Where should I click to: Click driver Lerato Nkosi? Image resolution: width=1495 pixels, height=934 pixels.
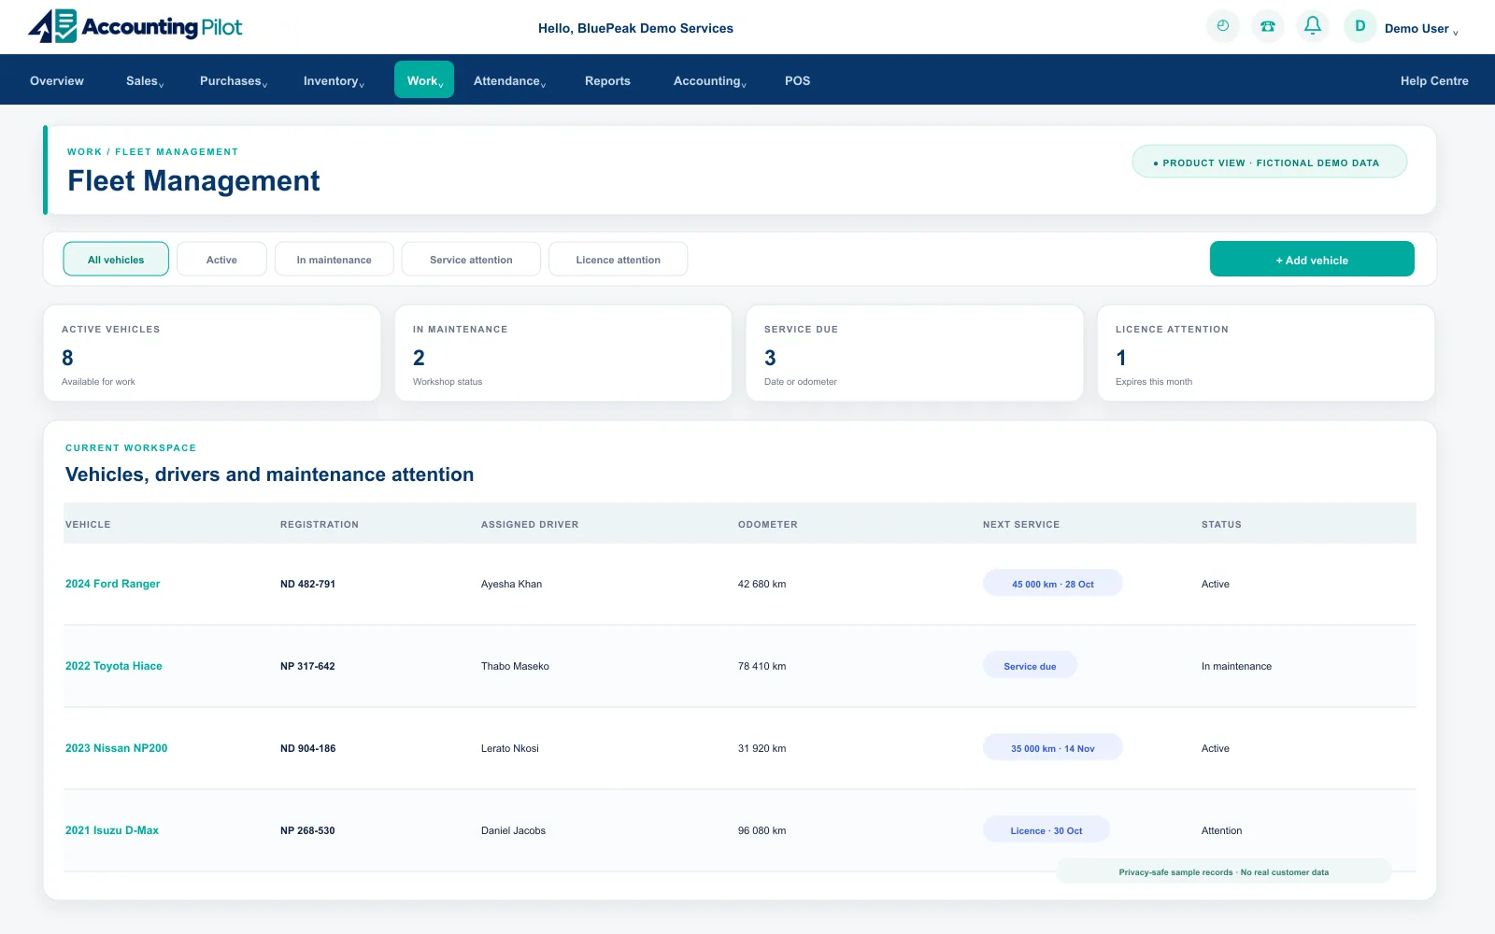click(x=509, y=748)
